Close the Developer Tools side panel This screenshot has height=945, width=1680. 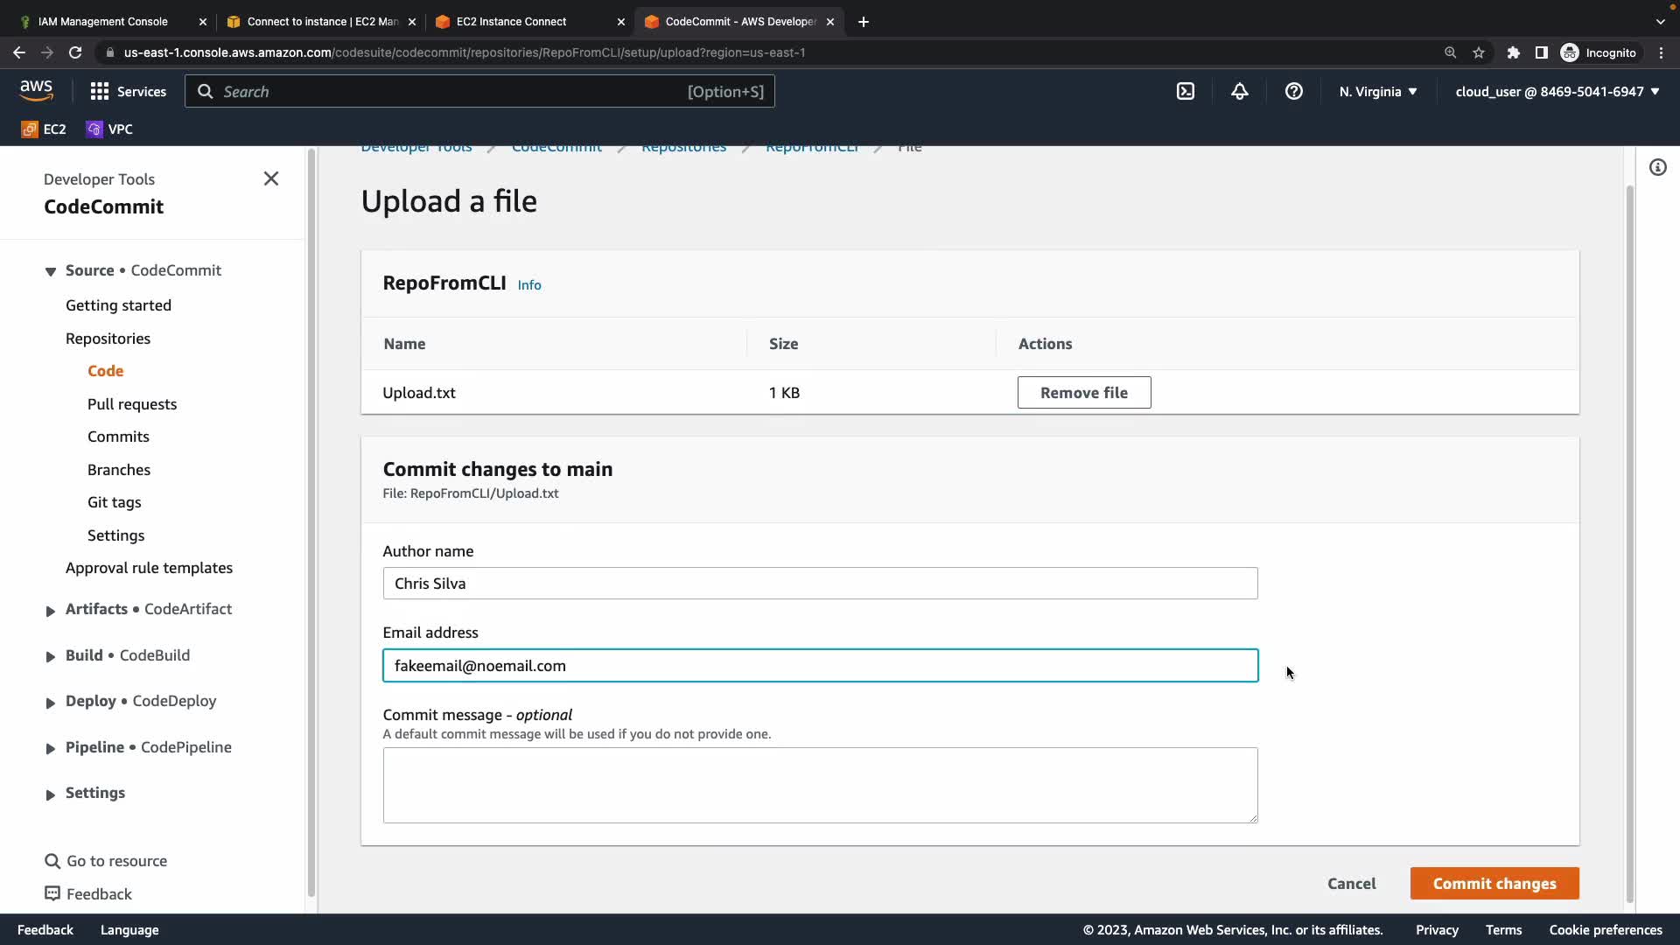(x=271, y=178)
